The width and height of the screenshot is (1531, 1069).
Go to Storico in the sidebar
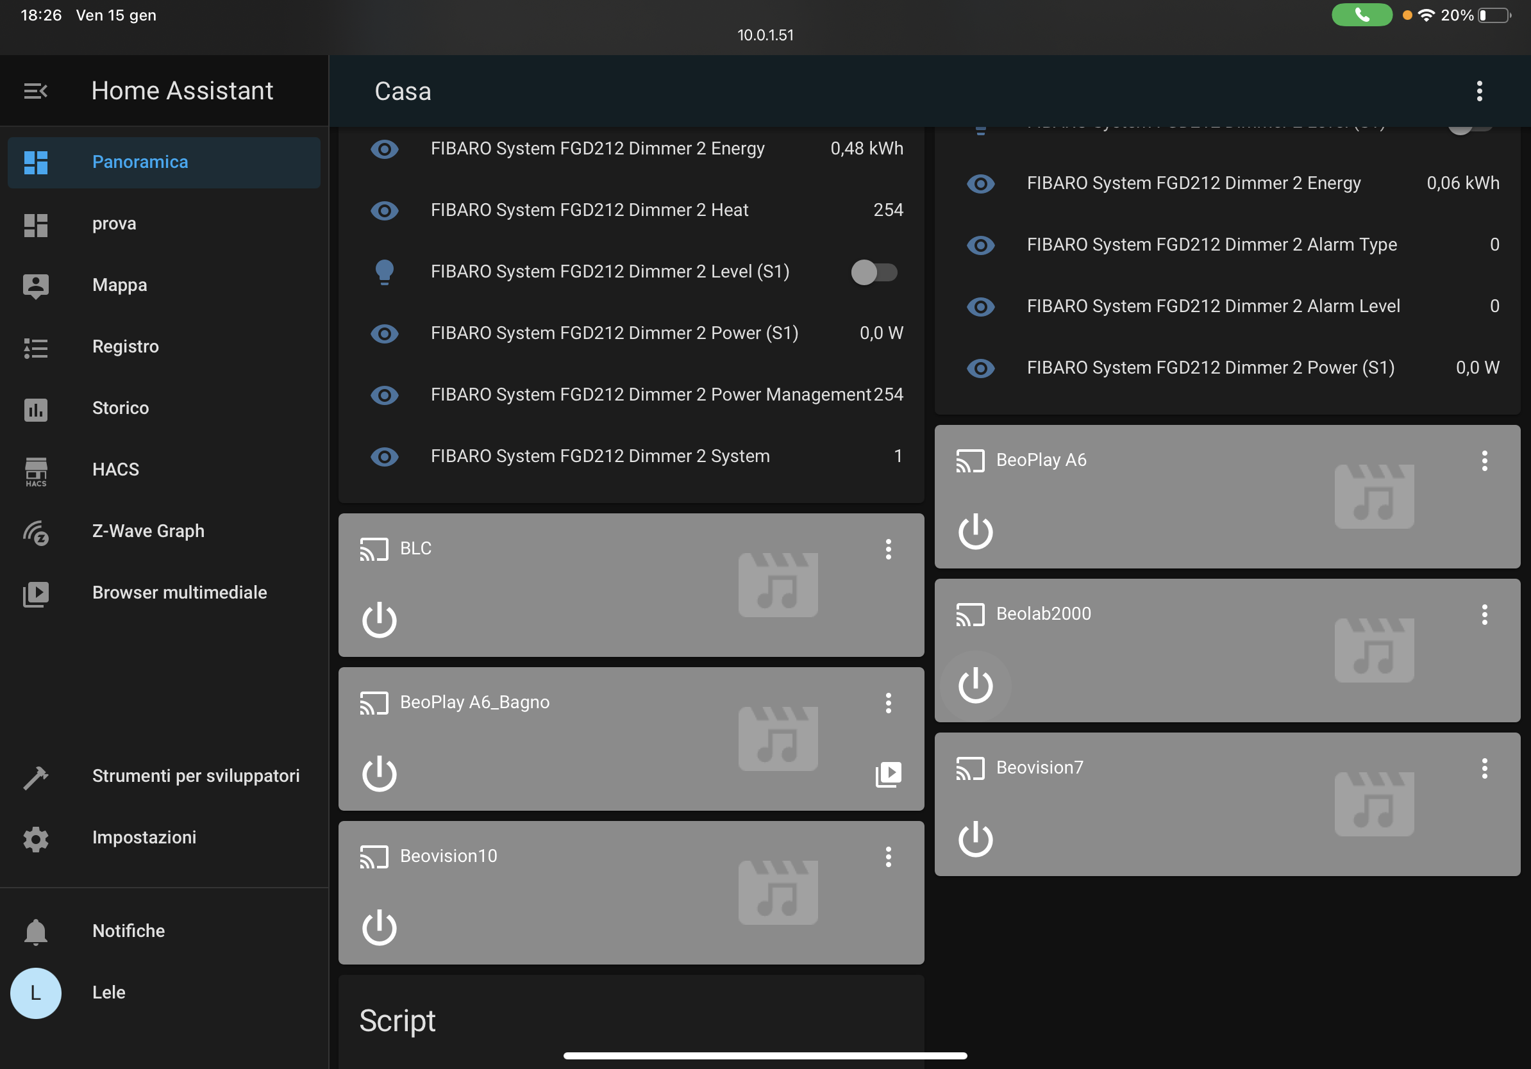120,408
